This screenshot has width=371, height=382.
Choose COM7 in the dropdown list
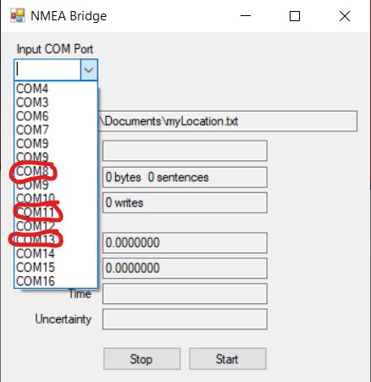pos(56,130)
